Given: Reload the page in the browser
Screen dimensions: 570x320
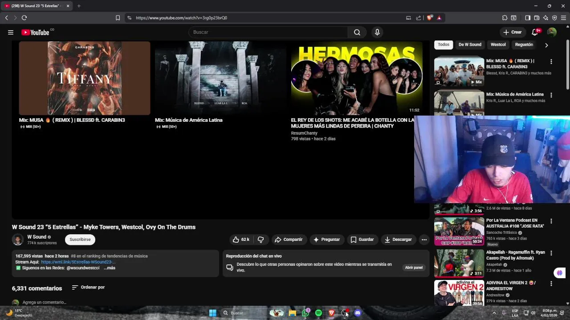Looking at the screenshot, I should click(24, 18).
